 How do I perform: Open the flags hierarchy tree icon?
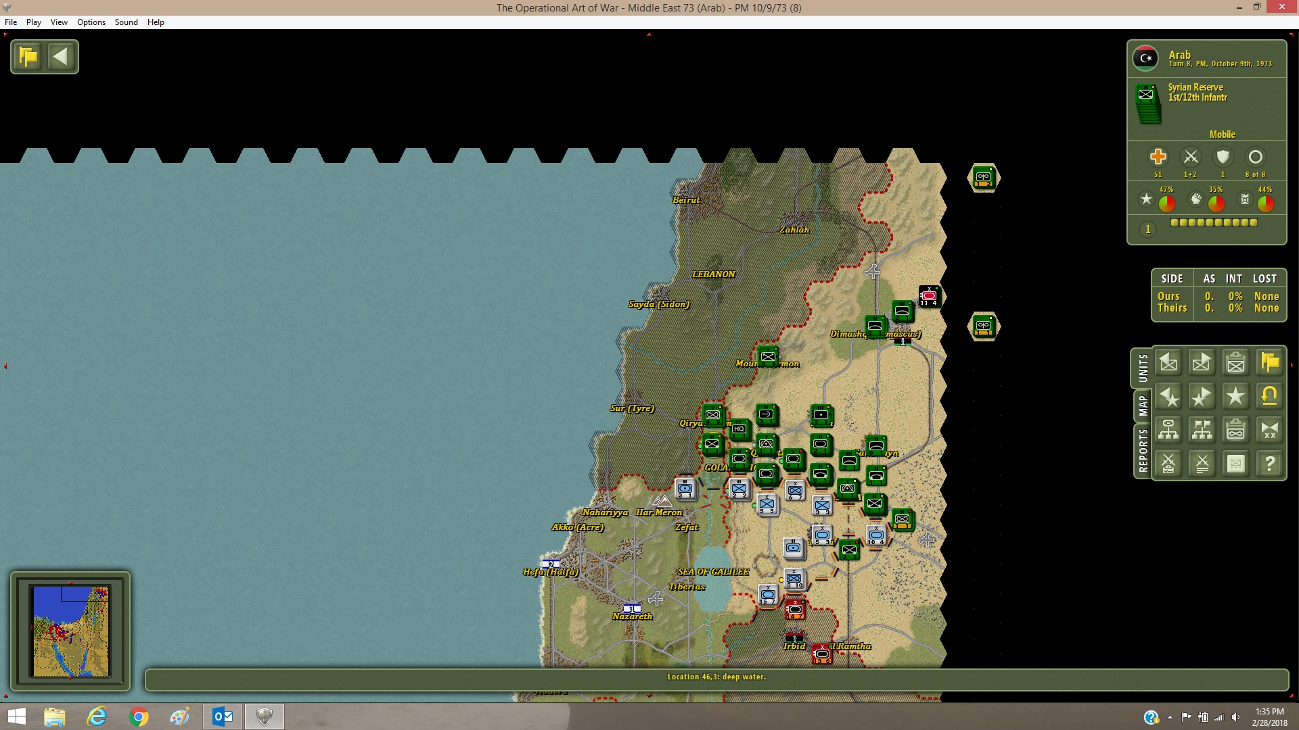(x=1202, y=430)
